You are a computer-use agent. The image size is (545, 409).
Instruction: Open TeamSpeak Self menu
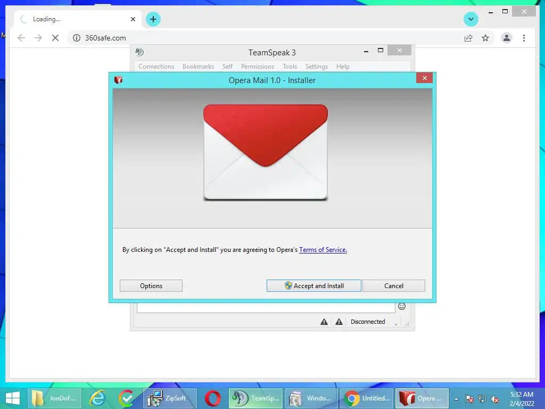click(x=227, y=67)
